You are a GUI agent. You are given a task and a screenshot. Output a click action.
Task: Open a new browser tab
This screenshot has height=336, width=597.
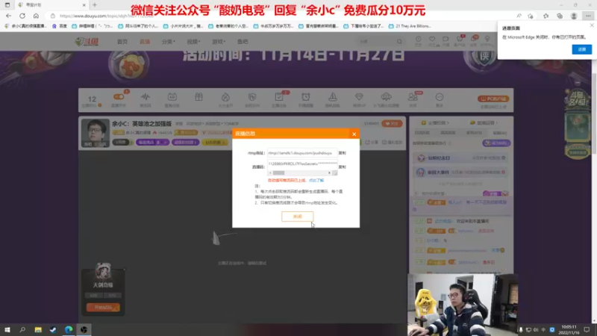[x=95, y=5]
